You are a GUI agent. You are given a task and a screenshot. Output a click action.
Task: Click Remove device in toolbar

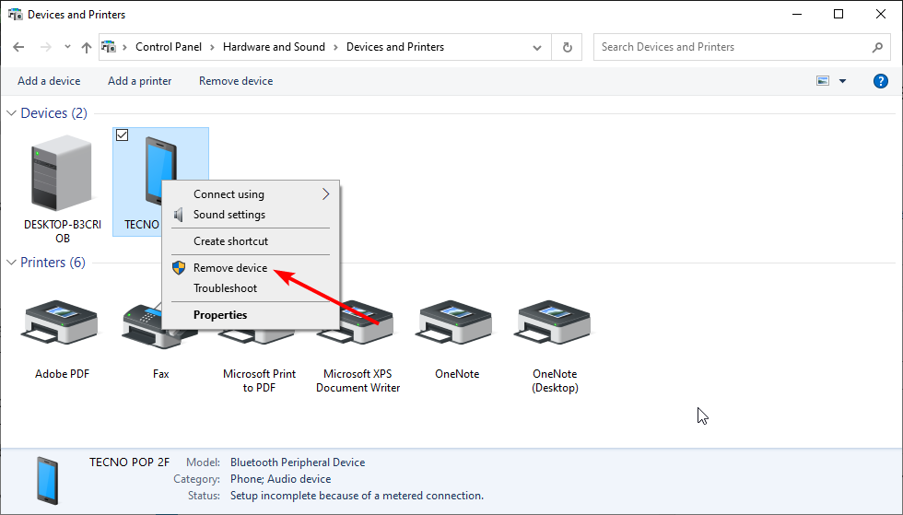click(x=236, y=81)
